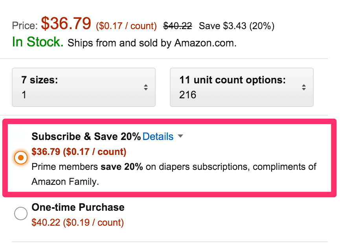Open the Details disclosure triangle

[x=180, y=136]
